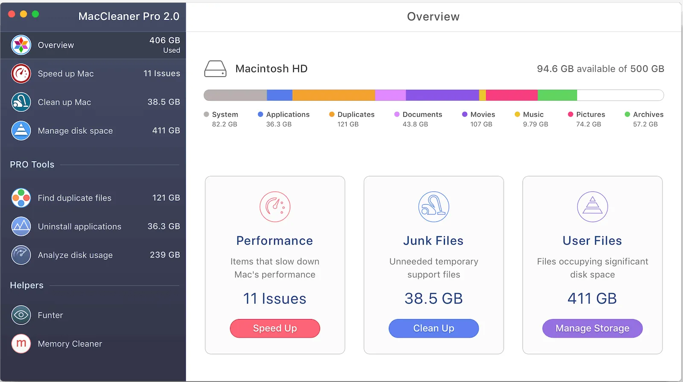Screen dimensions: 683x382
Task: Select the 'Find duplicate files' sidebar label
Action: [75, 198]
